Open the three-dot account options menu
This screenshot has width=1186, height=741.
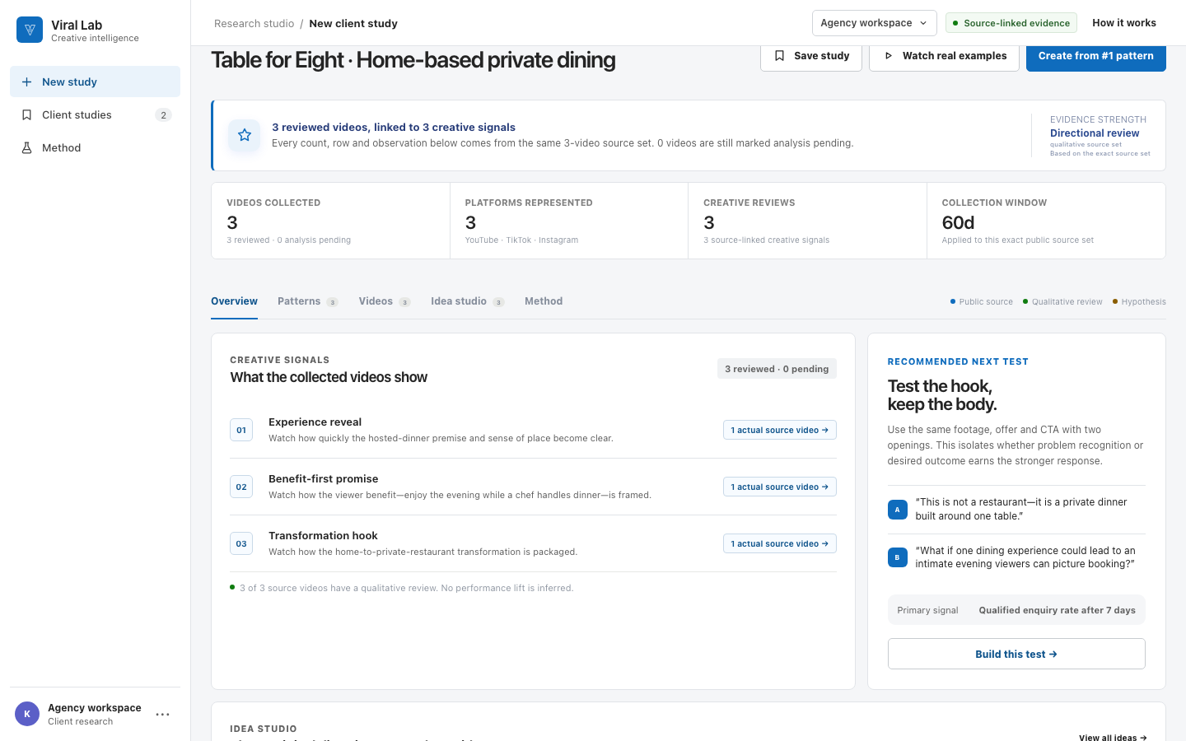(x=162, y=714)
